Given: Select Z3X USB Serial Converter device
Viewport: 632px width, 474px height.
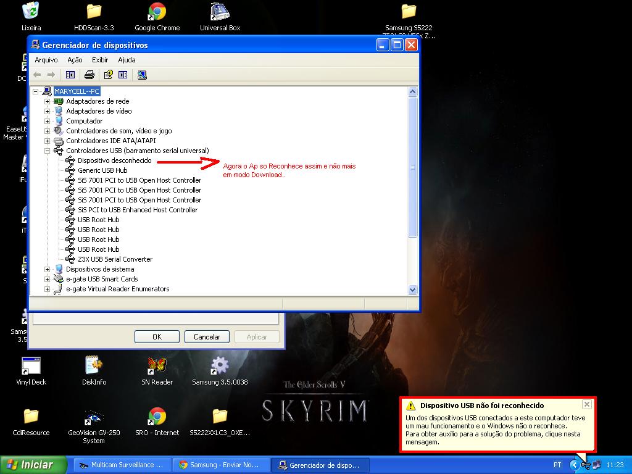Looking at the screenshot, I should [115, 259].
